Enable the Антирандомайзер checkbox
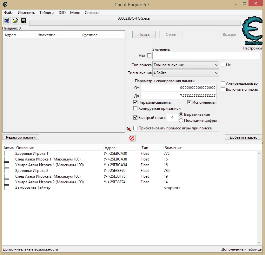The height and width of the screenshot is (255, 265). click(223, 83)
